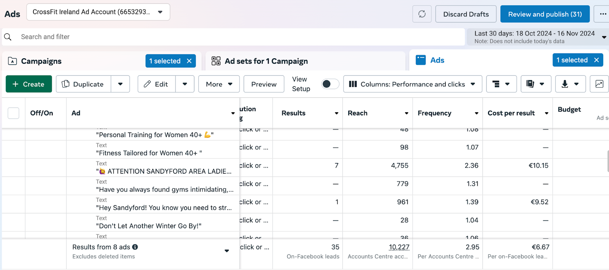Open the Frequency column header dropdown
The width and height of the screenshot is (609, 270).
(x=477, y=113)
